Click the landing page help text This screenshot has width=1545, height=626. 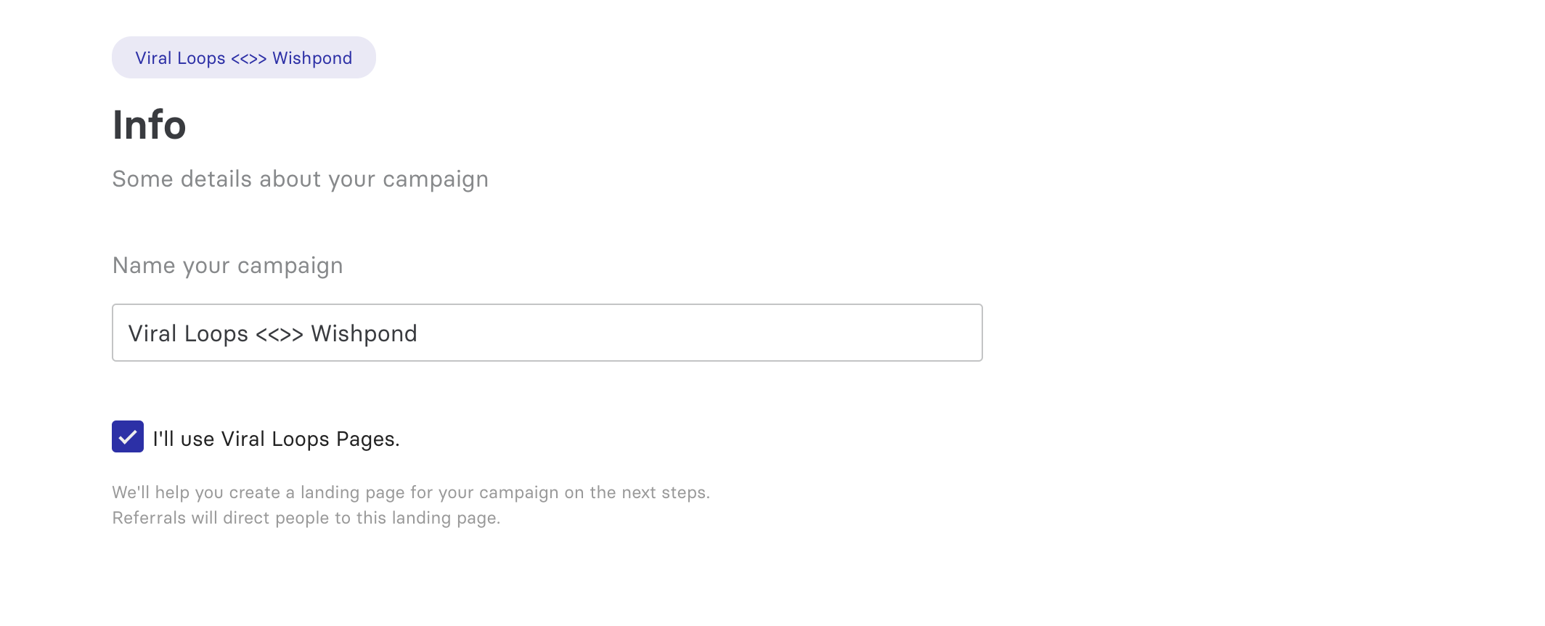(x=412, y=492)
